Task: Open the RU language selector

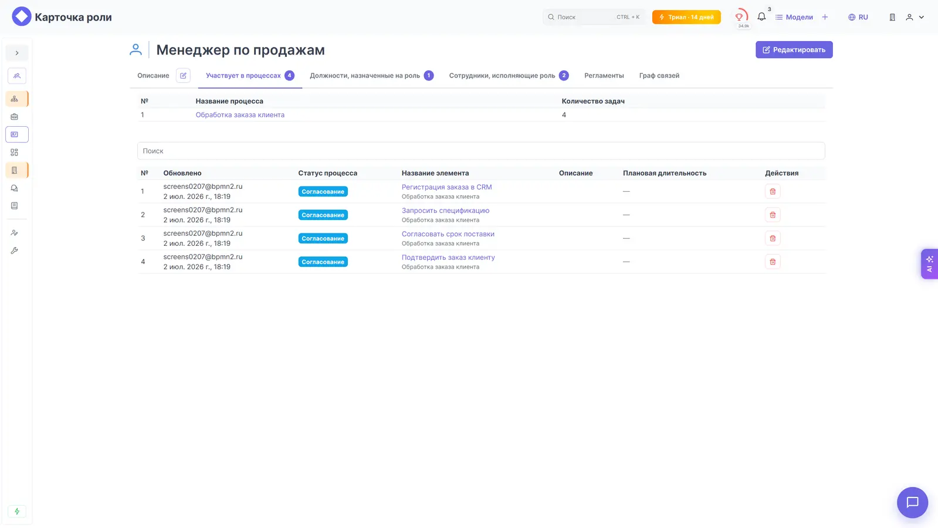Action: click(858, 17)
